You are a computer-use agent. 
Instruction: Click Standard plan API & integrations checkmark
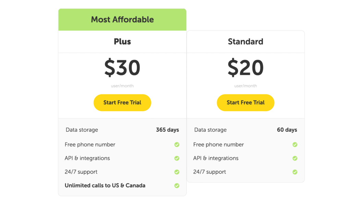click(295, 158)
